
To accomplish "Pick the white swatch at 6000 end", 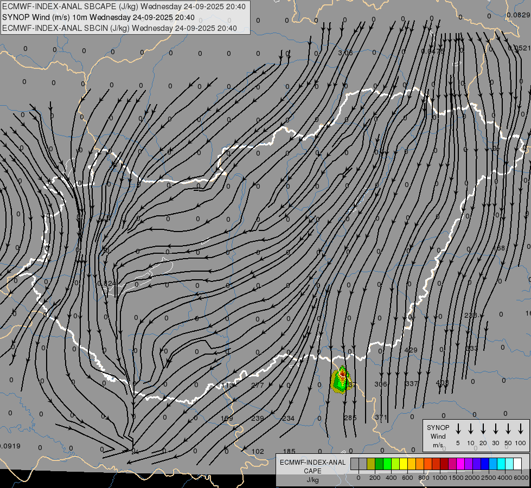I will 517,464.
